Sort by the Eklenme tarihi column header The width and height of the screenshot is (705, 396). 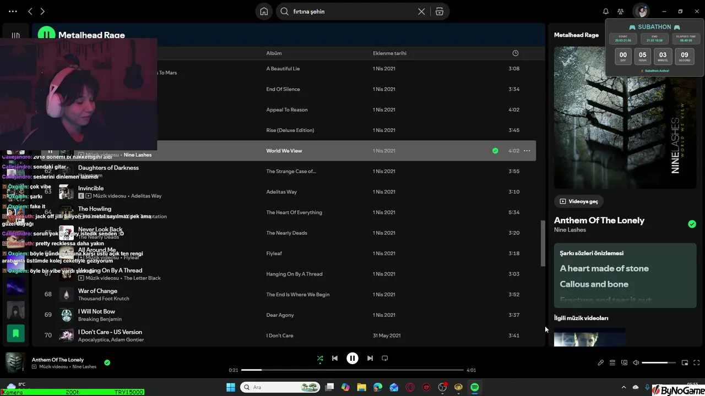[x=389, y=53]
